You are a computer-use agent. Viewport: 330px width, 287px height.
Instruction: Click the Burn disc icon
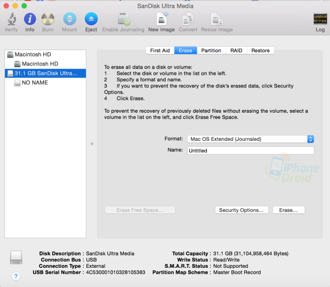coord(48,19)
